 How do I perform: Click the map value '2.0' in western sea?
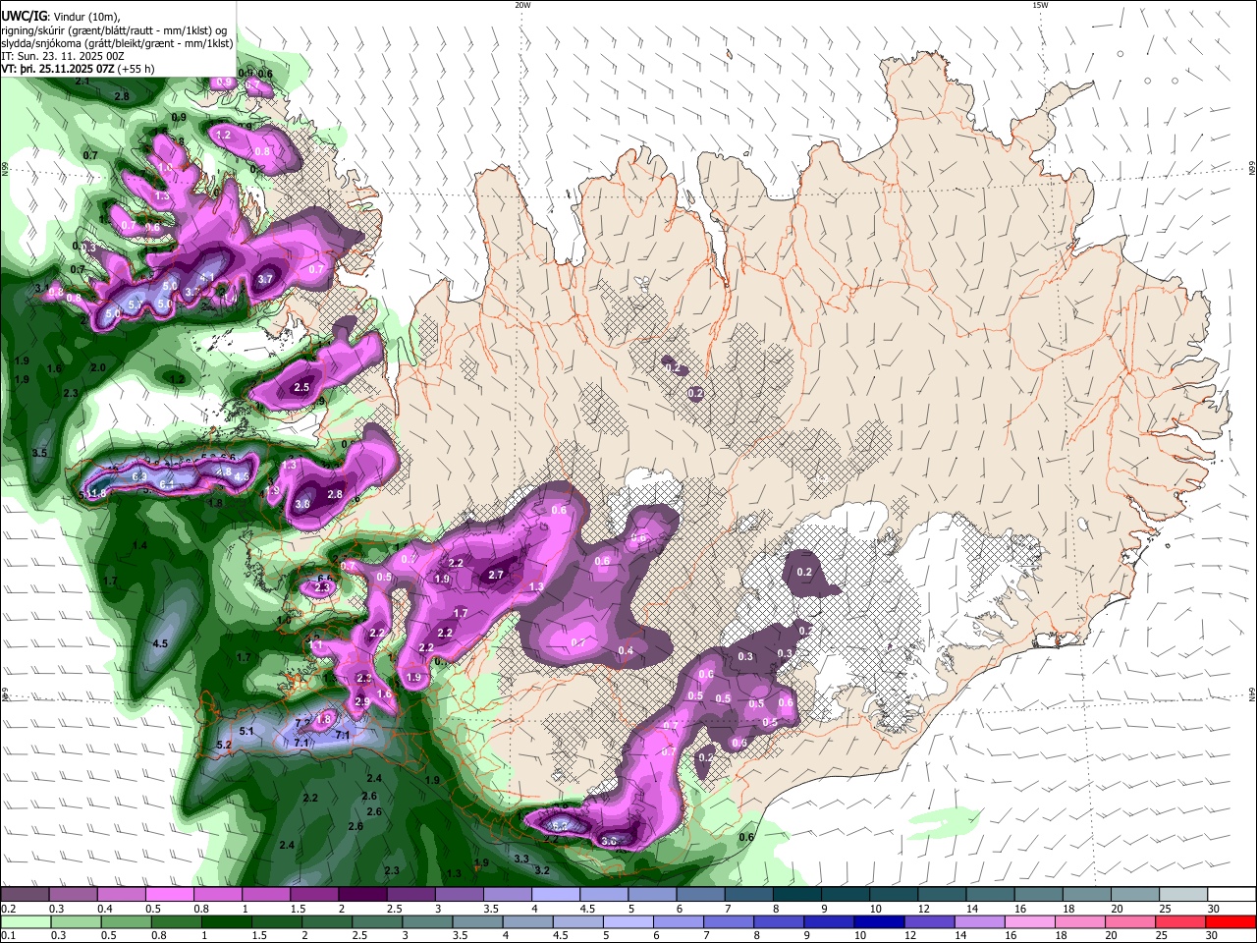point(98,368)
